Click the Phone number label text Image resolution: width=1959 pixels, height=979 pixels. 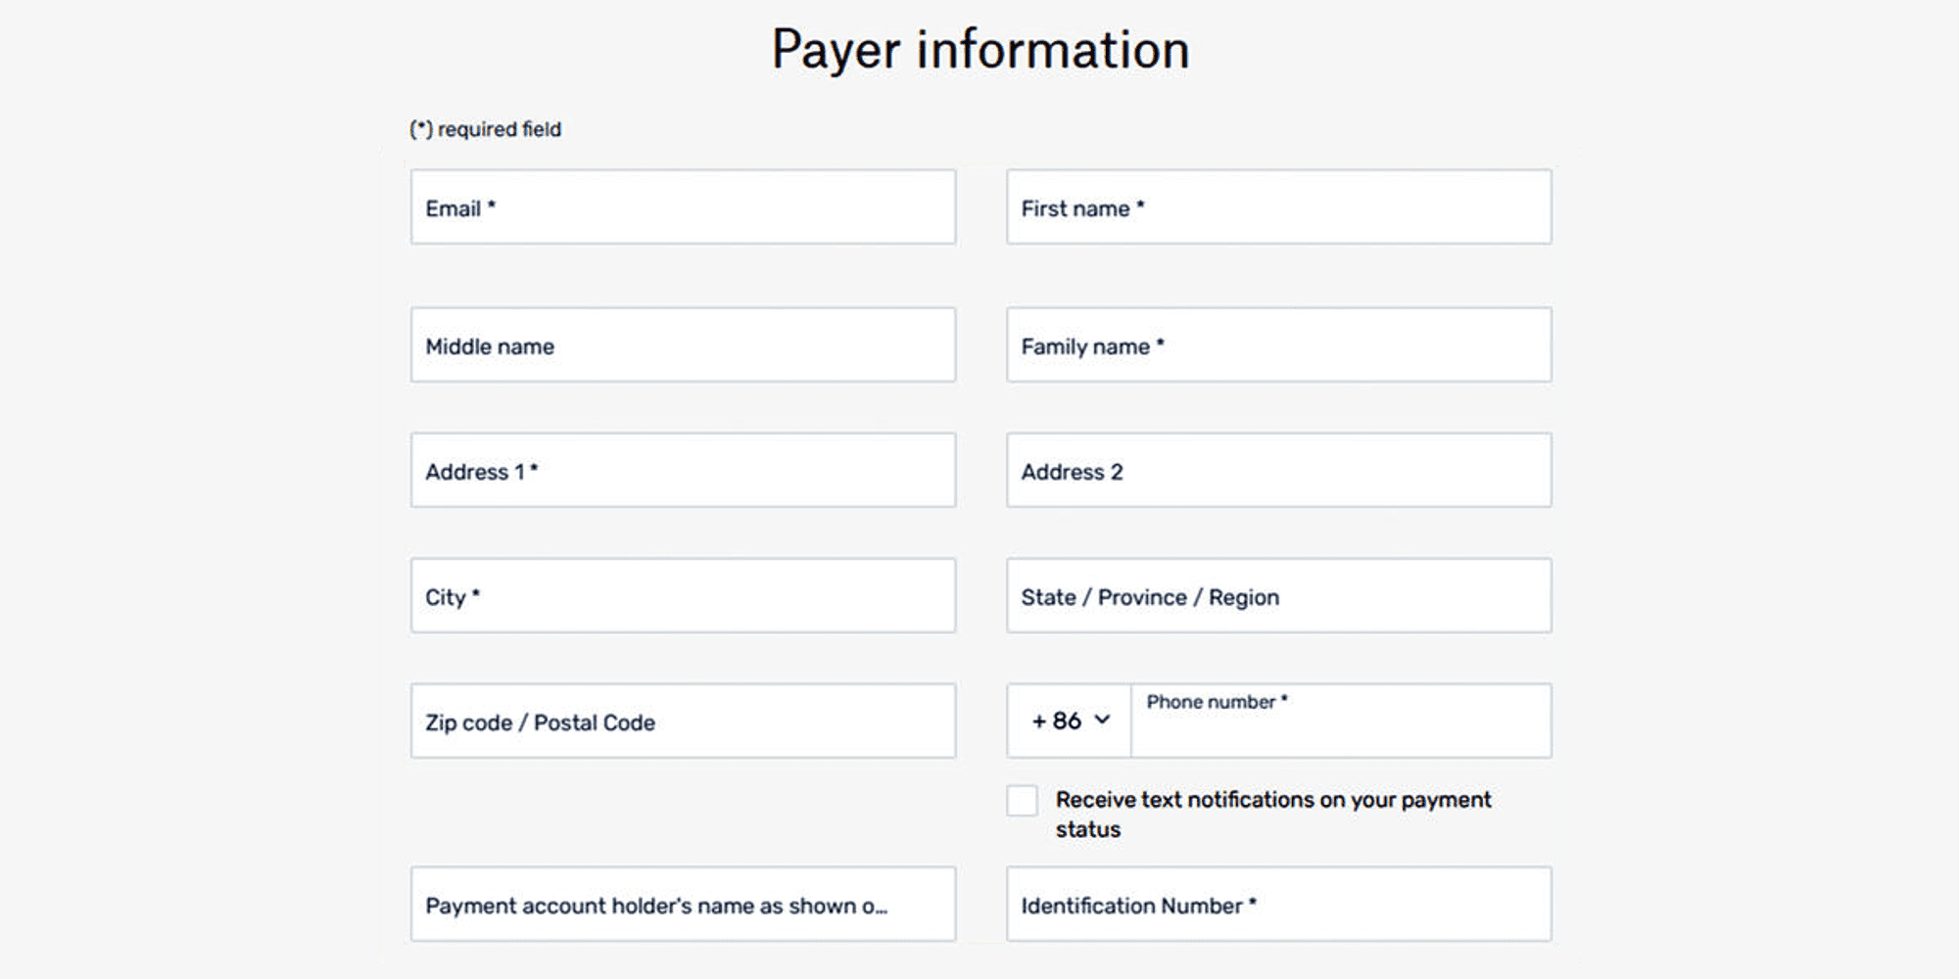1211,702
